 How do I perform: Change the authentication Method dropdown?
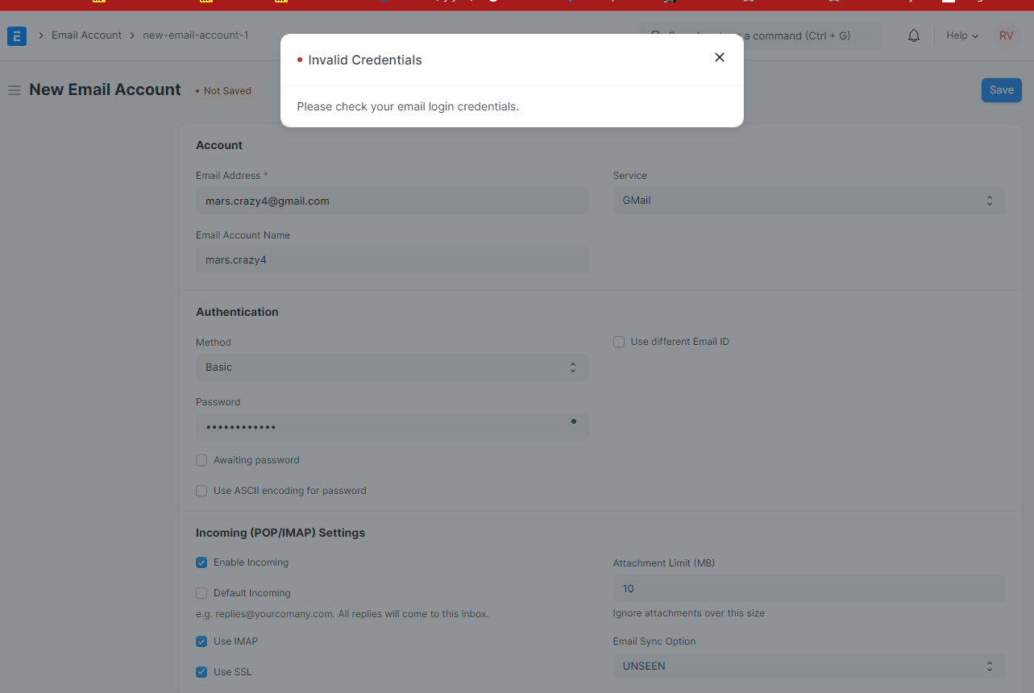(x=392, y=367)
